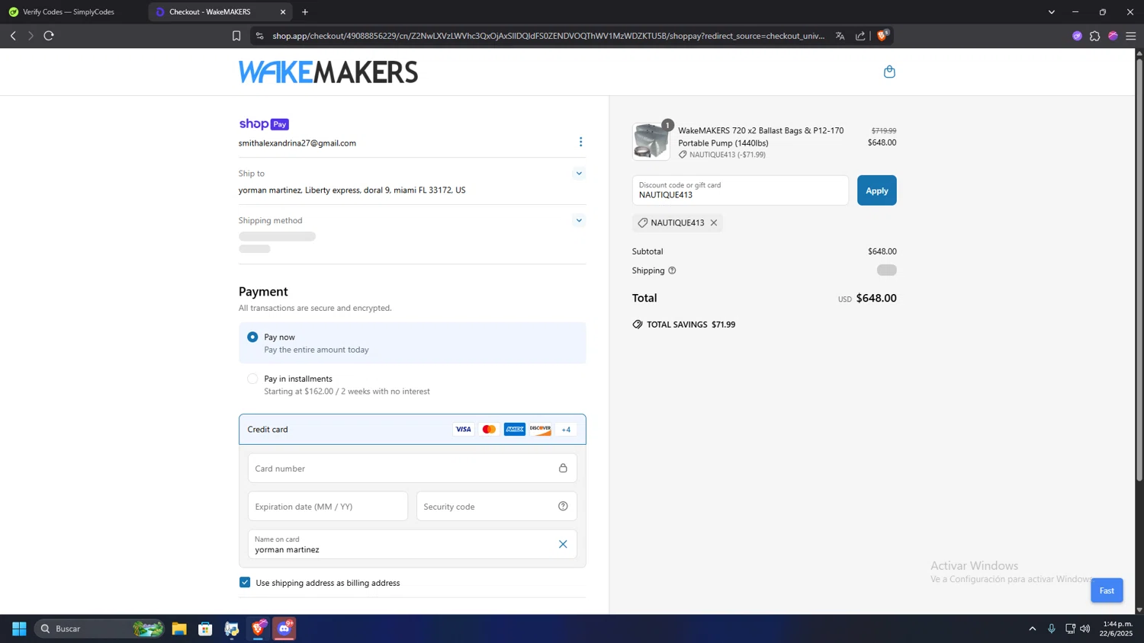Open browser extensions puzzle icon
Image resolution: width=1144 pixels, height=643 pixels.
tap(1095, 36)
